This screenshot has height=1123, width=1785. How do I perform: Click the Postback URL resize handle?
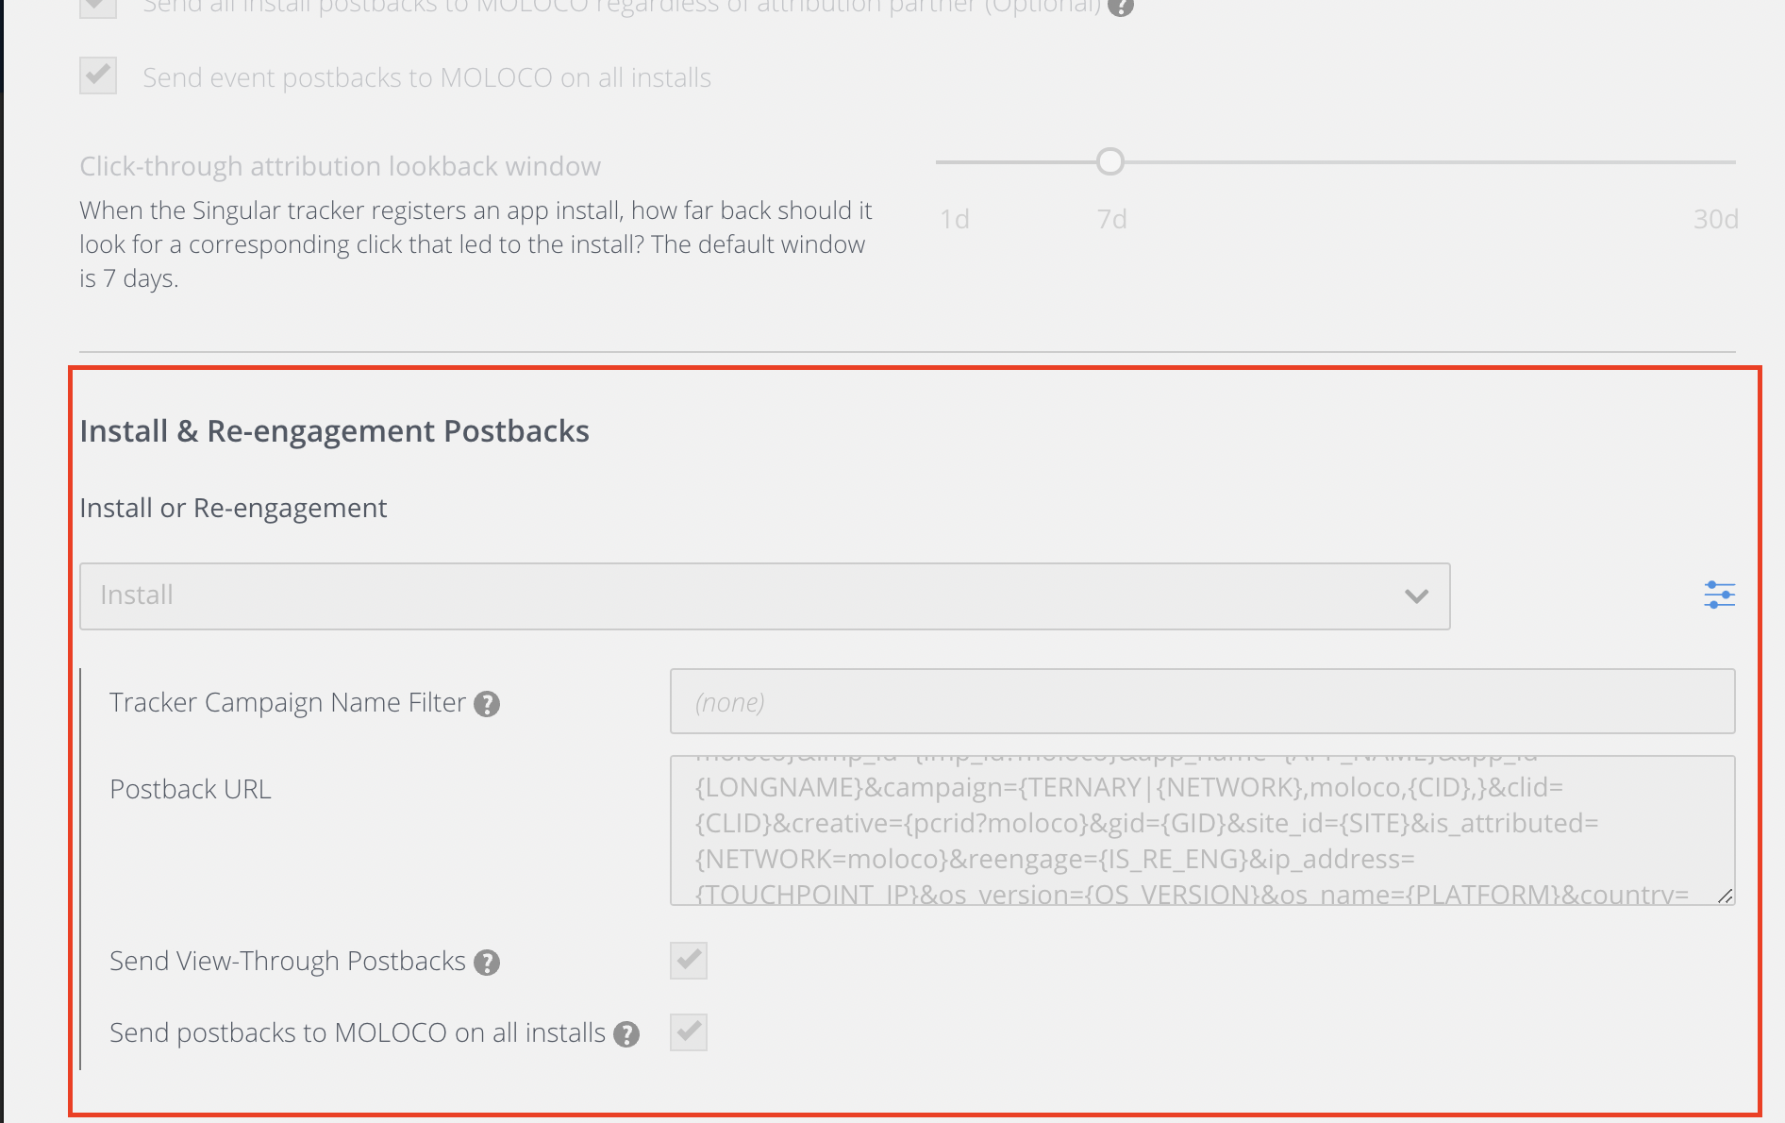pyautogui.click(x=1725, y=896)
